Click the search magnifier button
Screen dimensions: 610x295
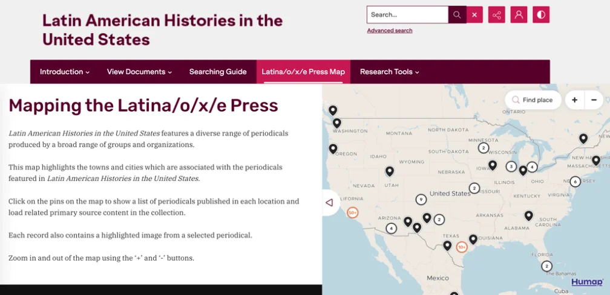457,14
